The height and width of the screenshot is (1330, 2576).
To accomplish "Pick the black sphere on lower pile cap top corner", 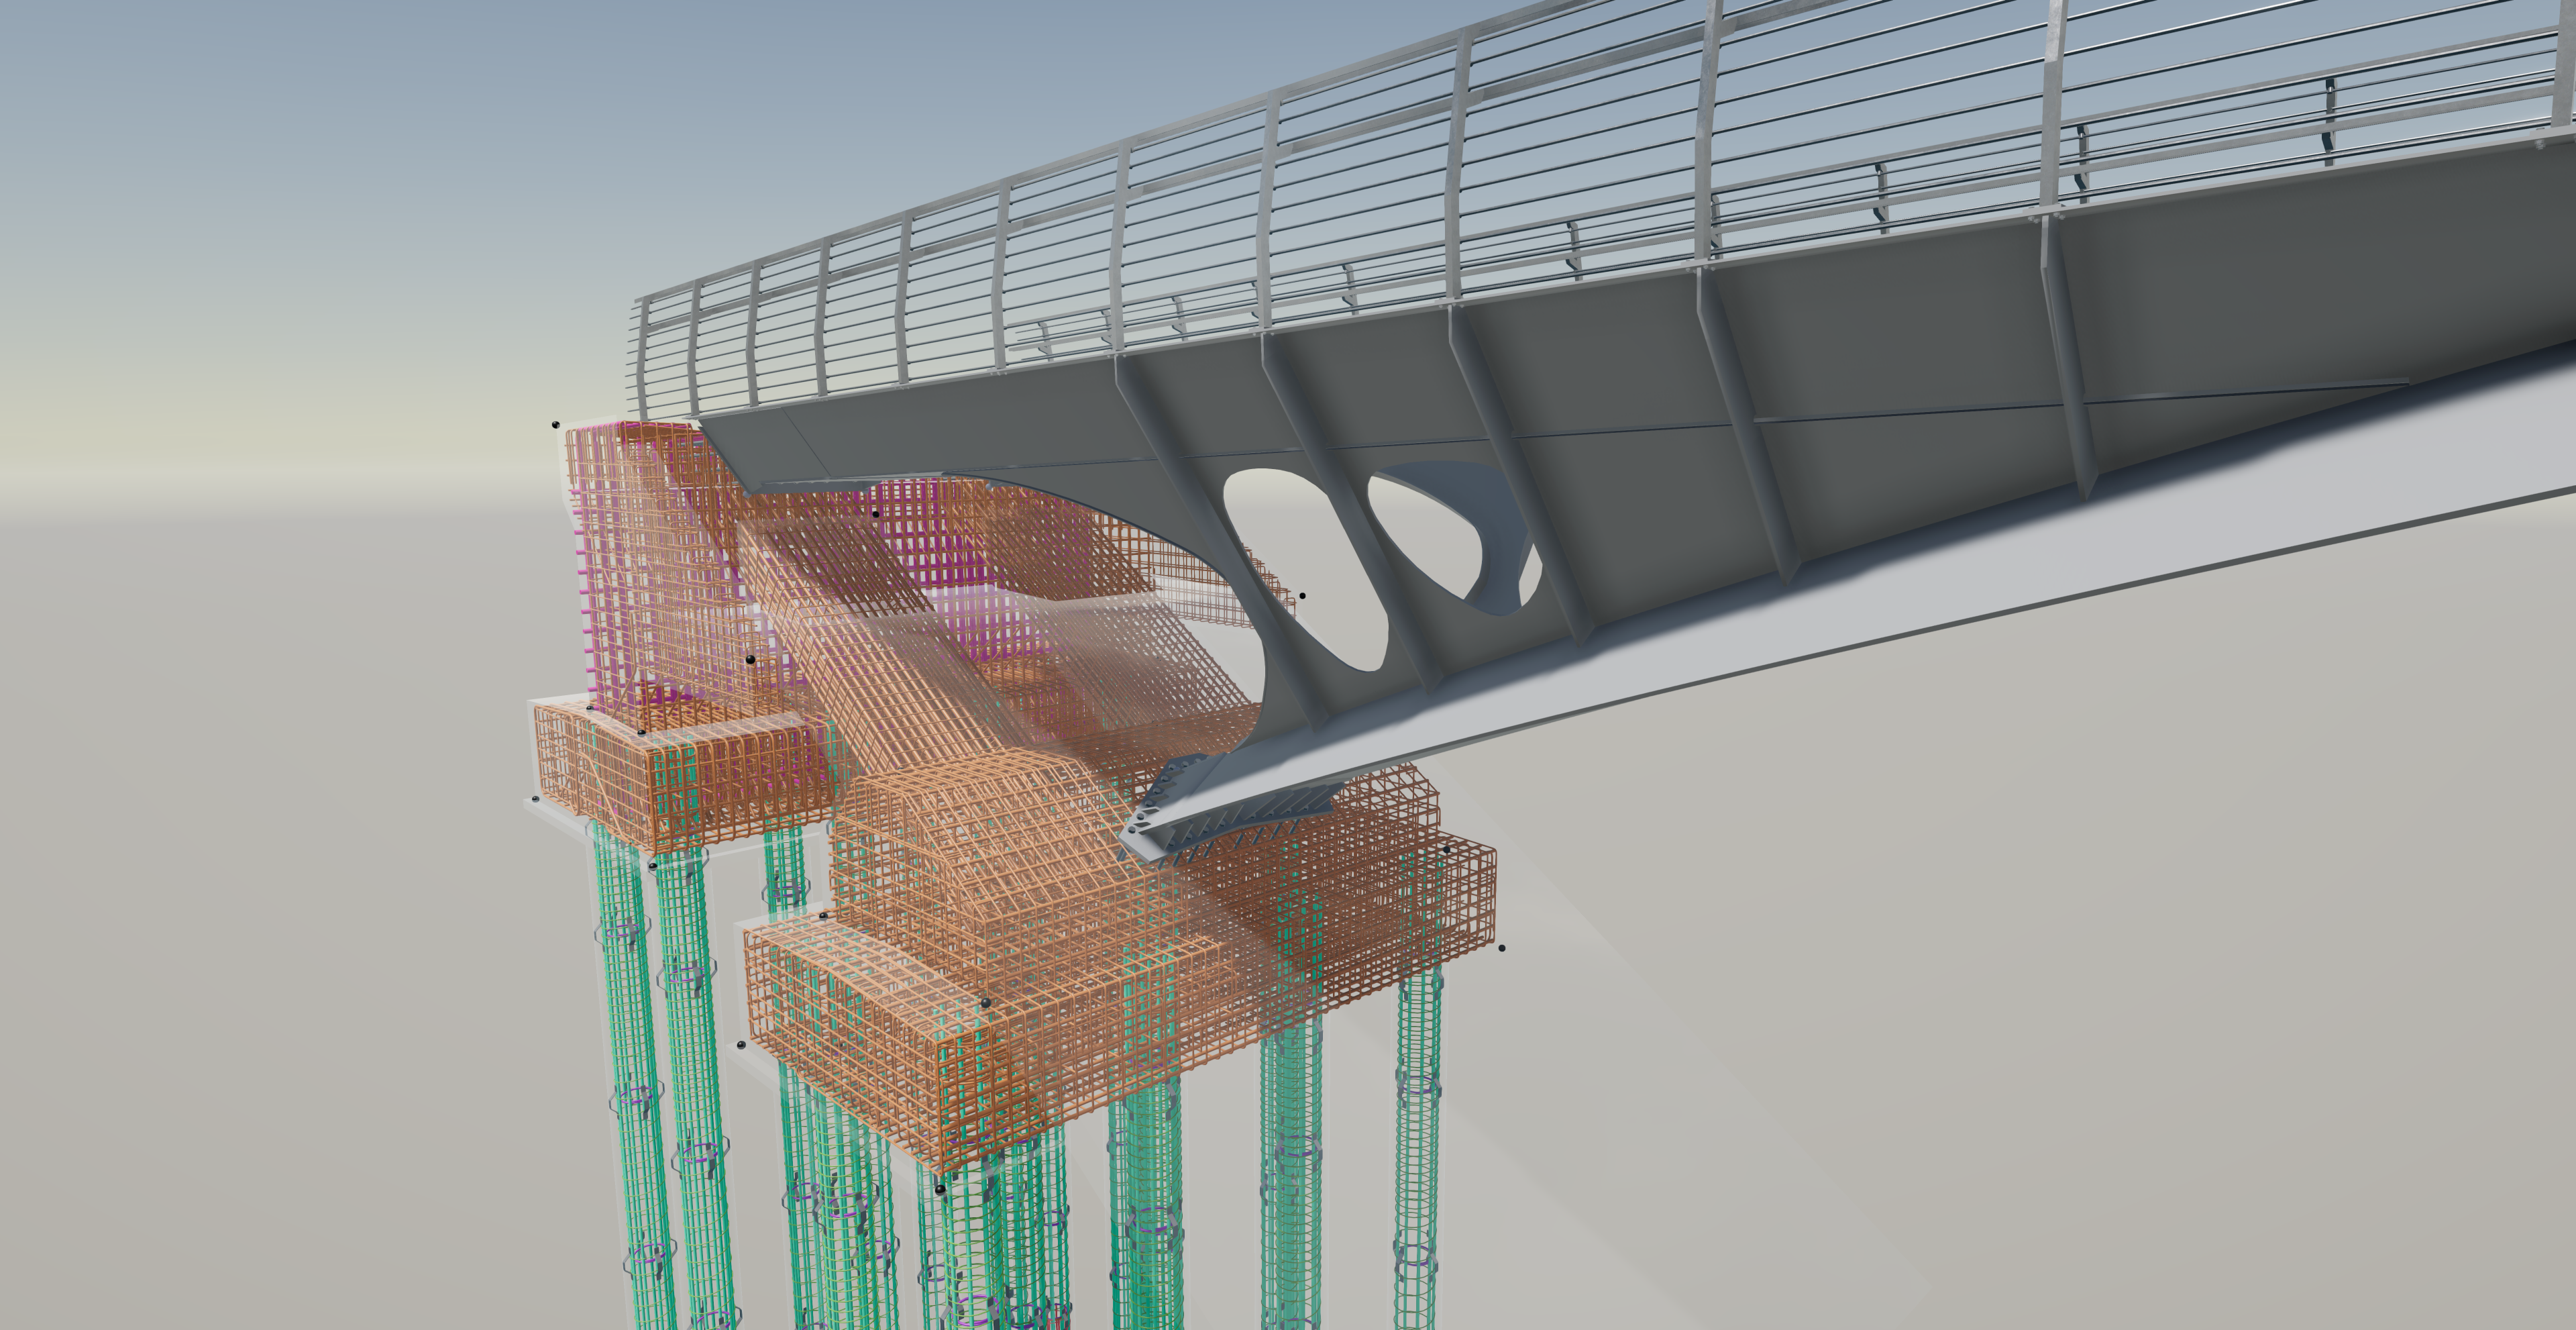I will (x=985, y=1002).
